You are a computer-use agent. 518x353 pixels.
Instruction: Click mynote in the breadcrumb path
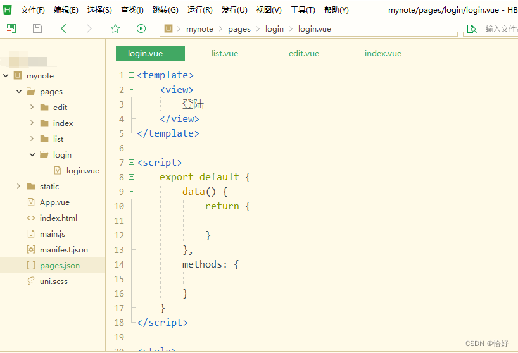point(199,29)
